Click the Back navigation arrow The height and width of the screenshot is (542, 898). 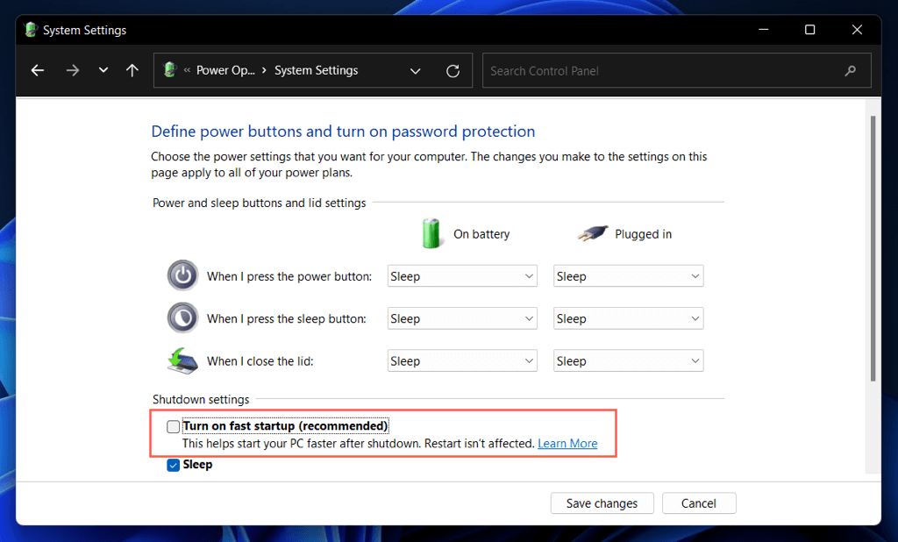point(38,71)
